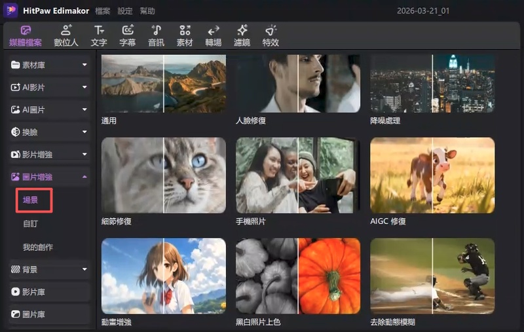Click the AI影片 sidebar icon

pos(15,87)
